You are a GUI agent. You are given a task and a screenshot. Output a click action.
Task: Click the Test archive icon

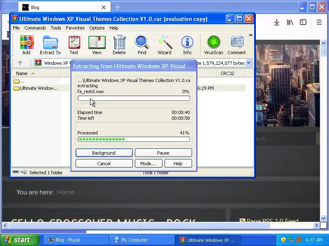point(74,45)
